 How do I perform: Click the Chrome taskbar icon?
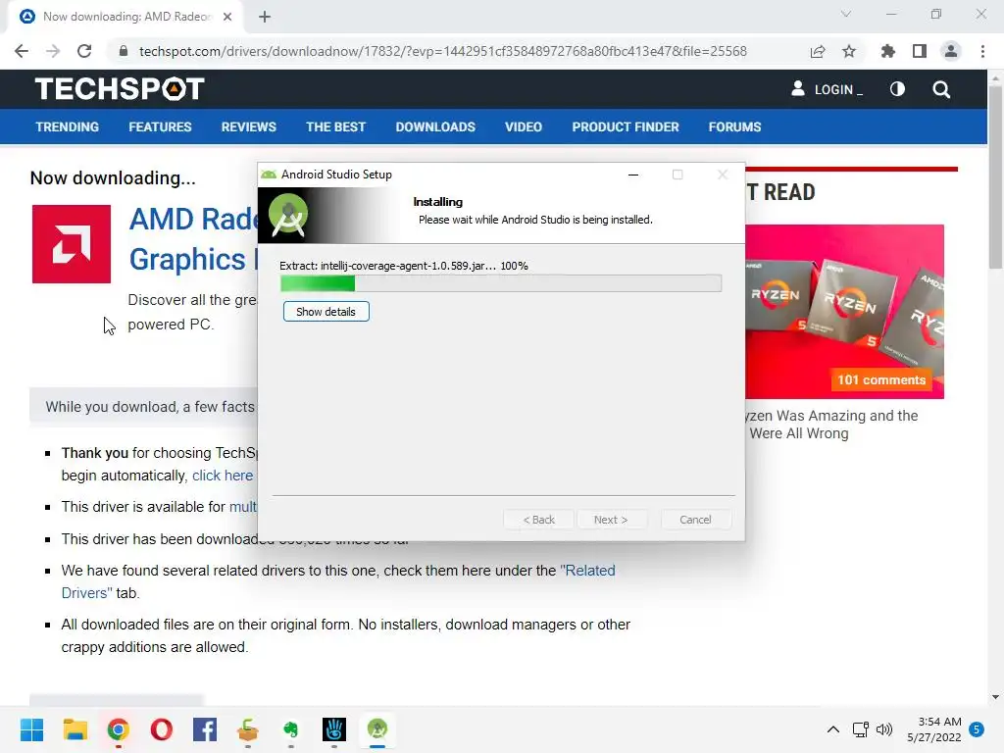point(119,729)
